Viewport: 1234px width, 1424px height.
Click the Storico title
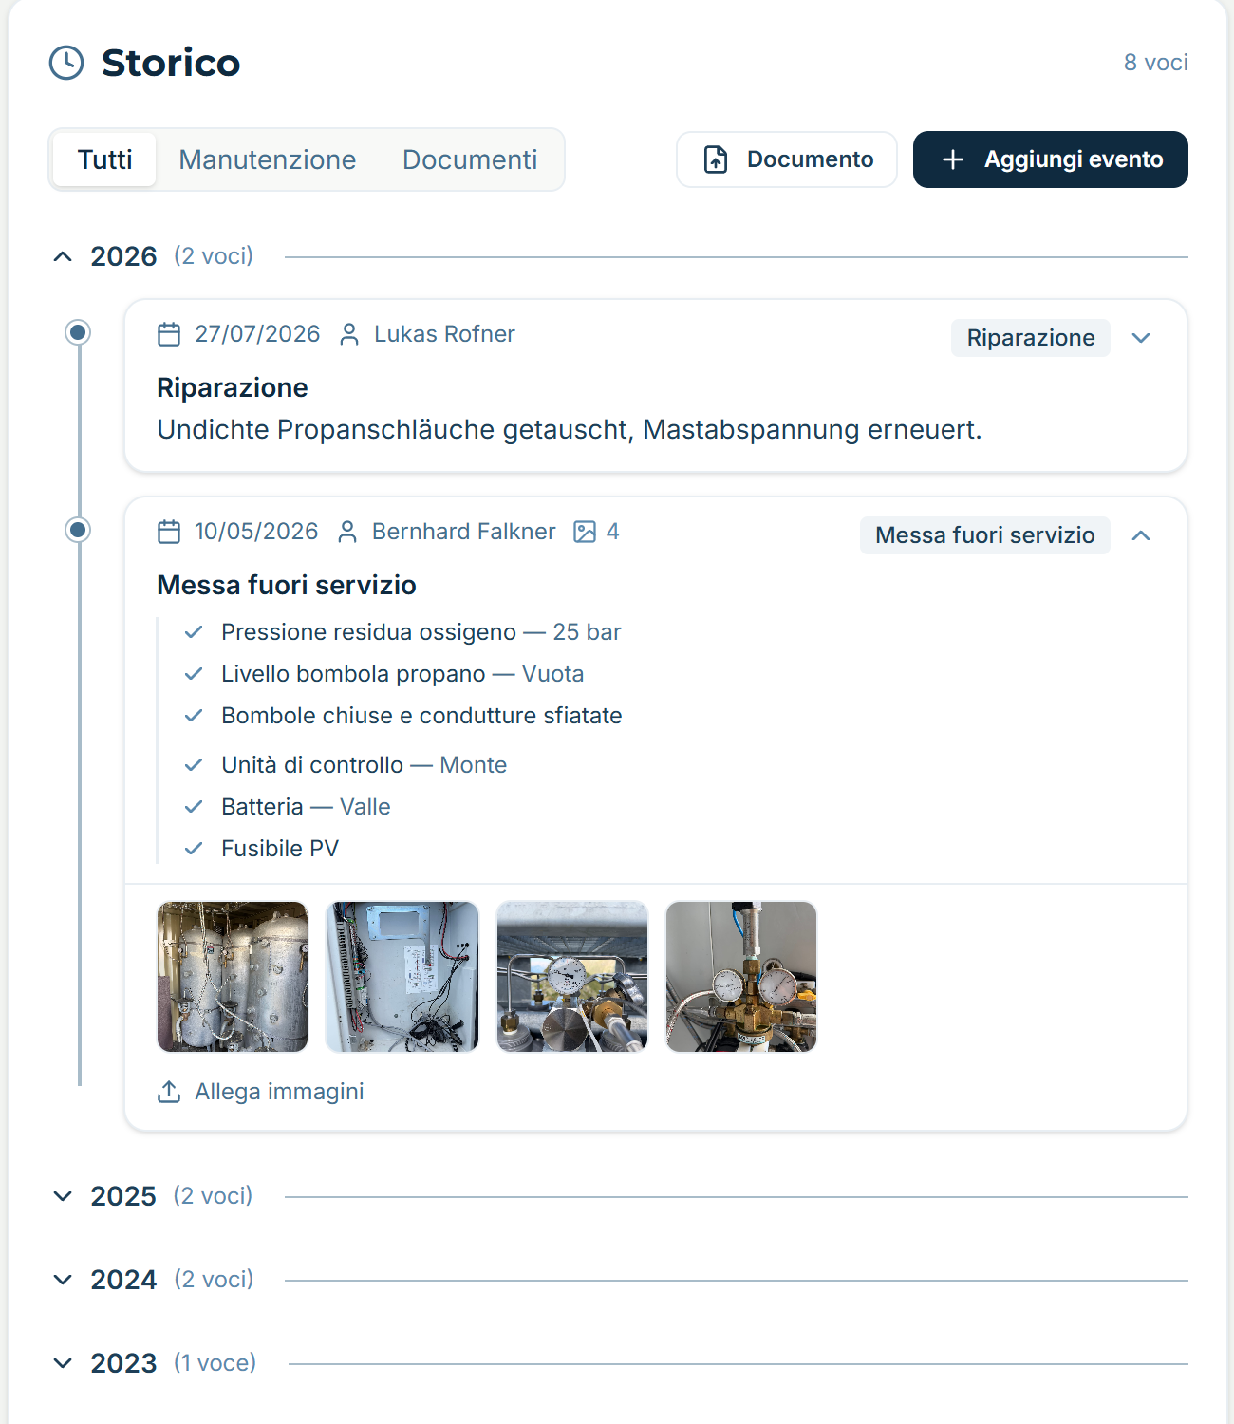click(x=171, y=63)
